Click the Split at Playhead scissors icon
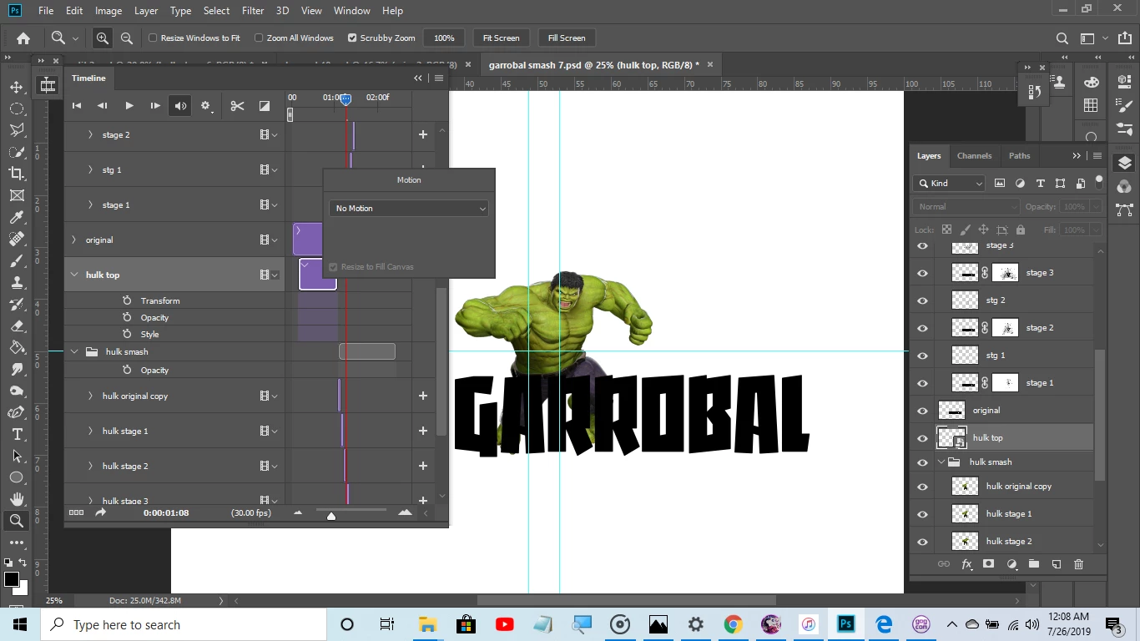This screenshot has height=641, width=1140. [x=237, y=105]
